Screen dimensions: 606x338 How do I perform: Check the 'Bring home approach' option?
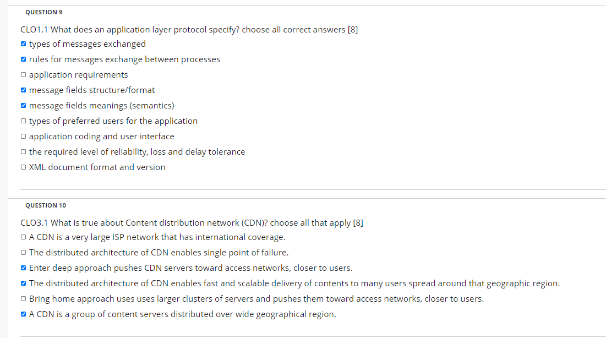click(x=23, y=298)
